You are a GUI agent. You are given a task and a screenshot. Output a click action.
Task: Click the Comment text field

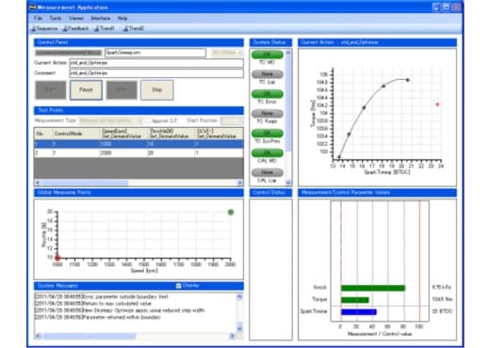156,73
